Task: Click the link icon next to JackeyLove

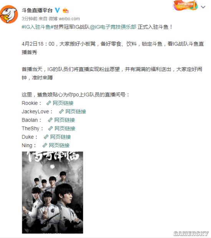Action: click(61, 112)
